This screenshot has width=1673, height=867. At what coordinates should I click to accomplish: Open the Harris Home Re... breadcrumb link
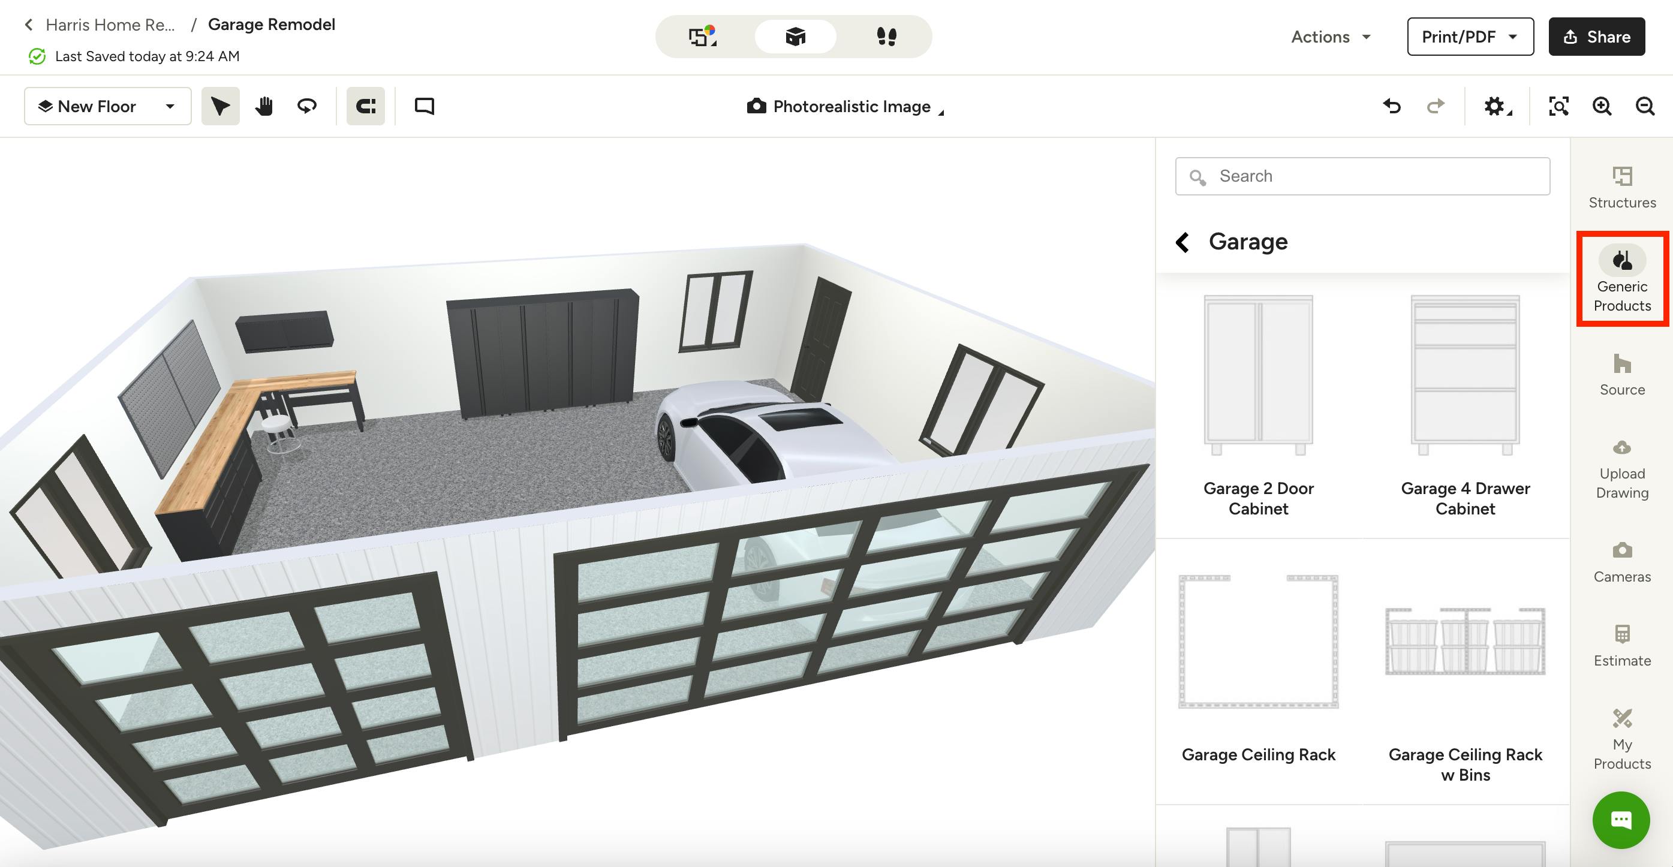(x=110, y=25)
